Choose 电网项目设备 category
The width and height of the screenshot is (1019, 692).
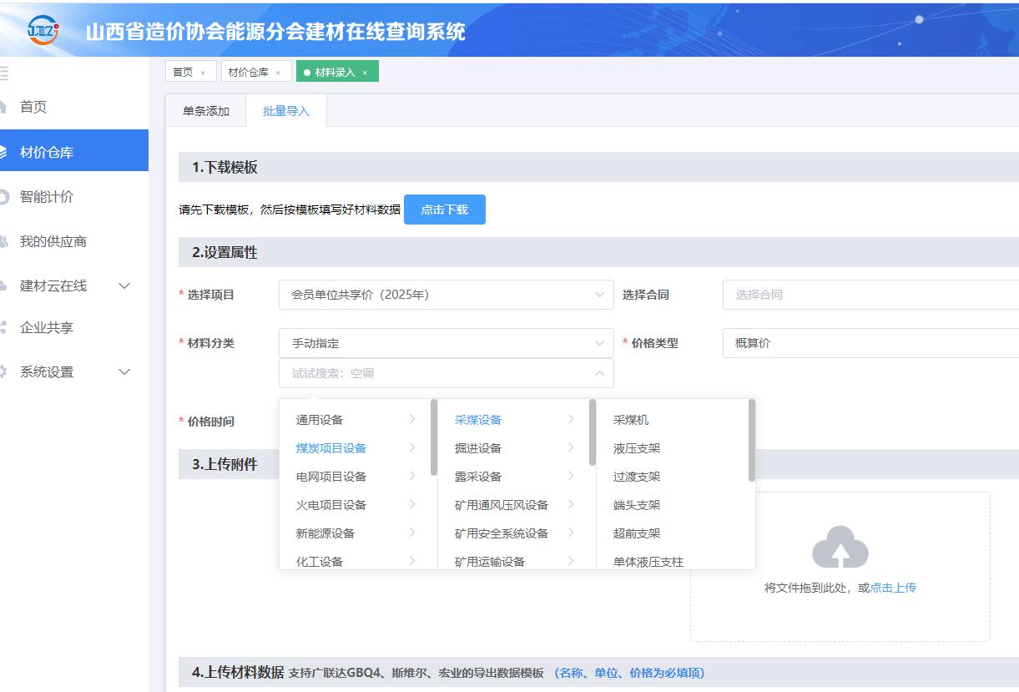pos(331,477)
